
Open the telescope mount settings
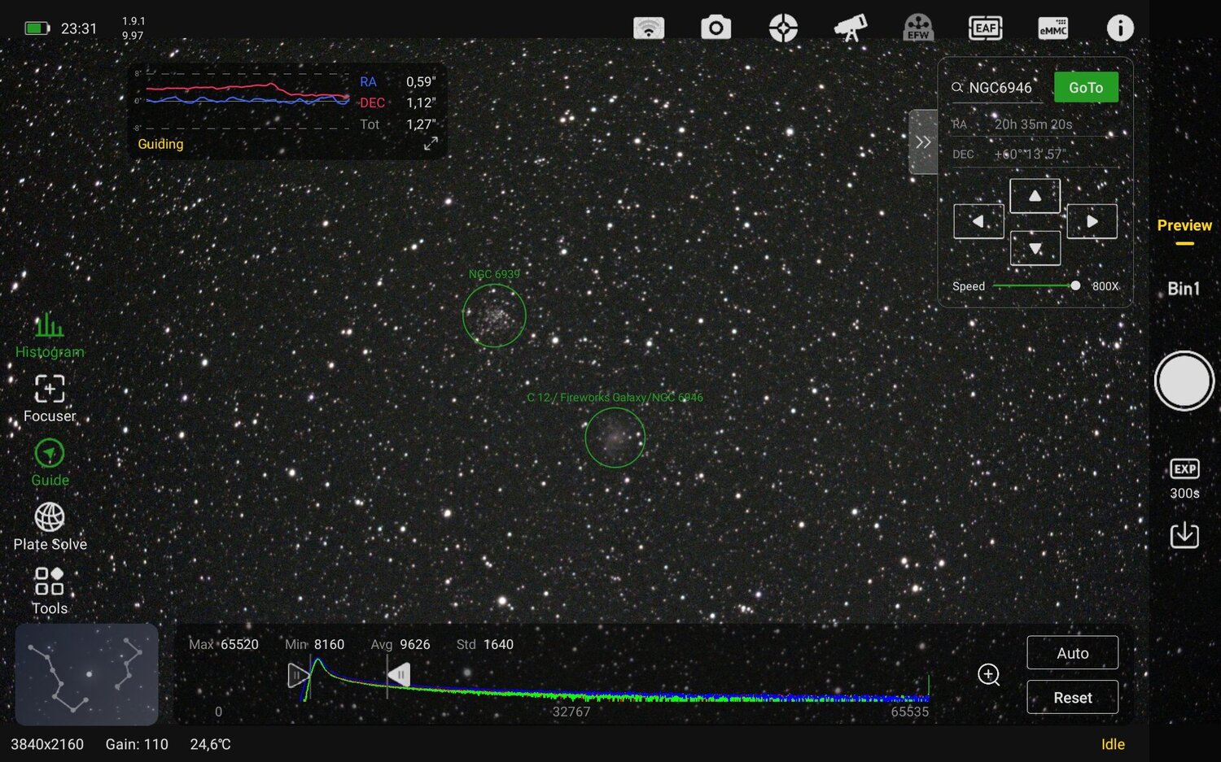(849, 27)
